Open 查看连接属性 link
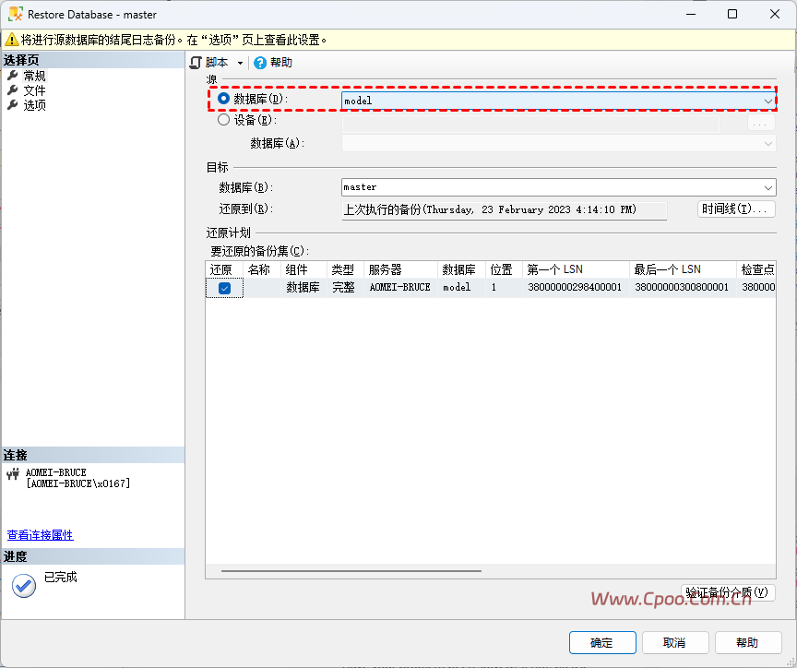The image size is (797, 668). coord(41,535)
